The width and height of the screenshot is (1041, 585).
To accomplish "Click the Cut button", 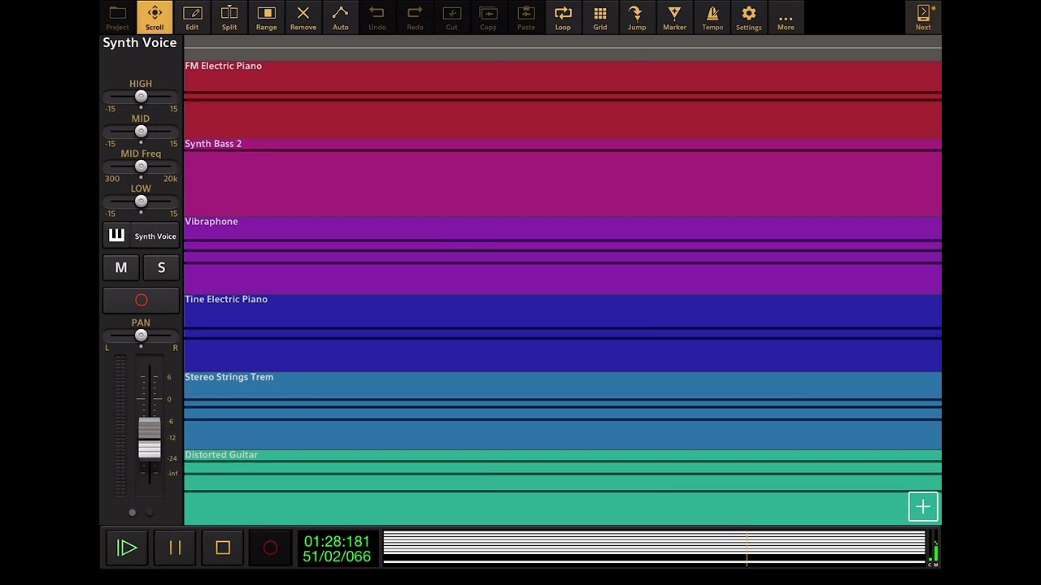I will [451, 17].
